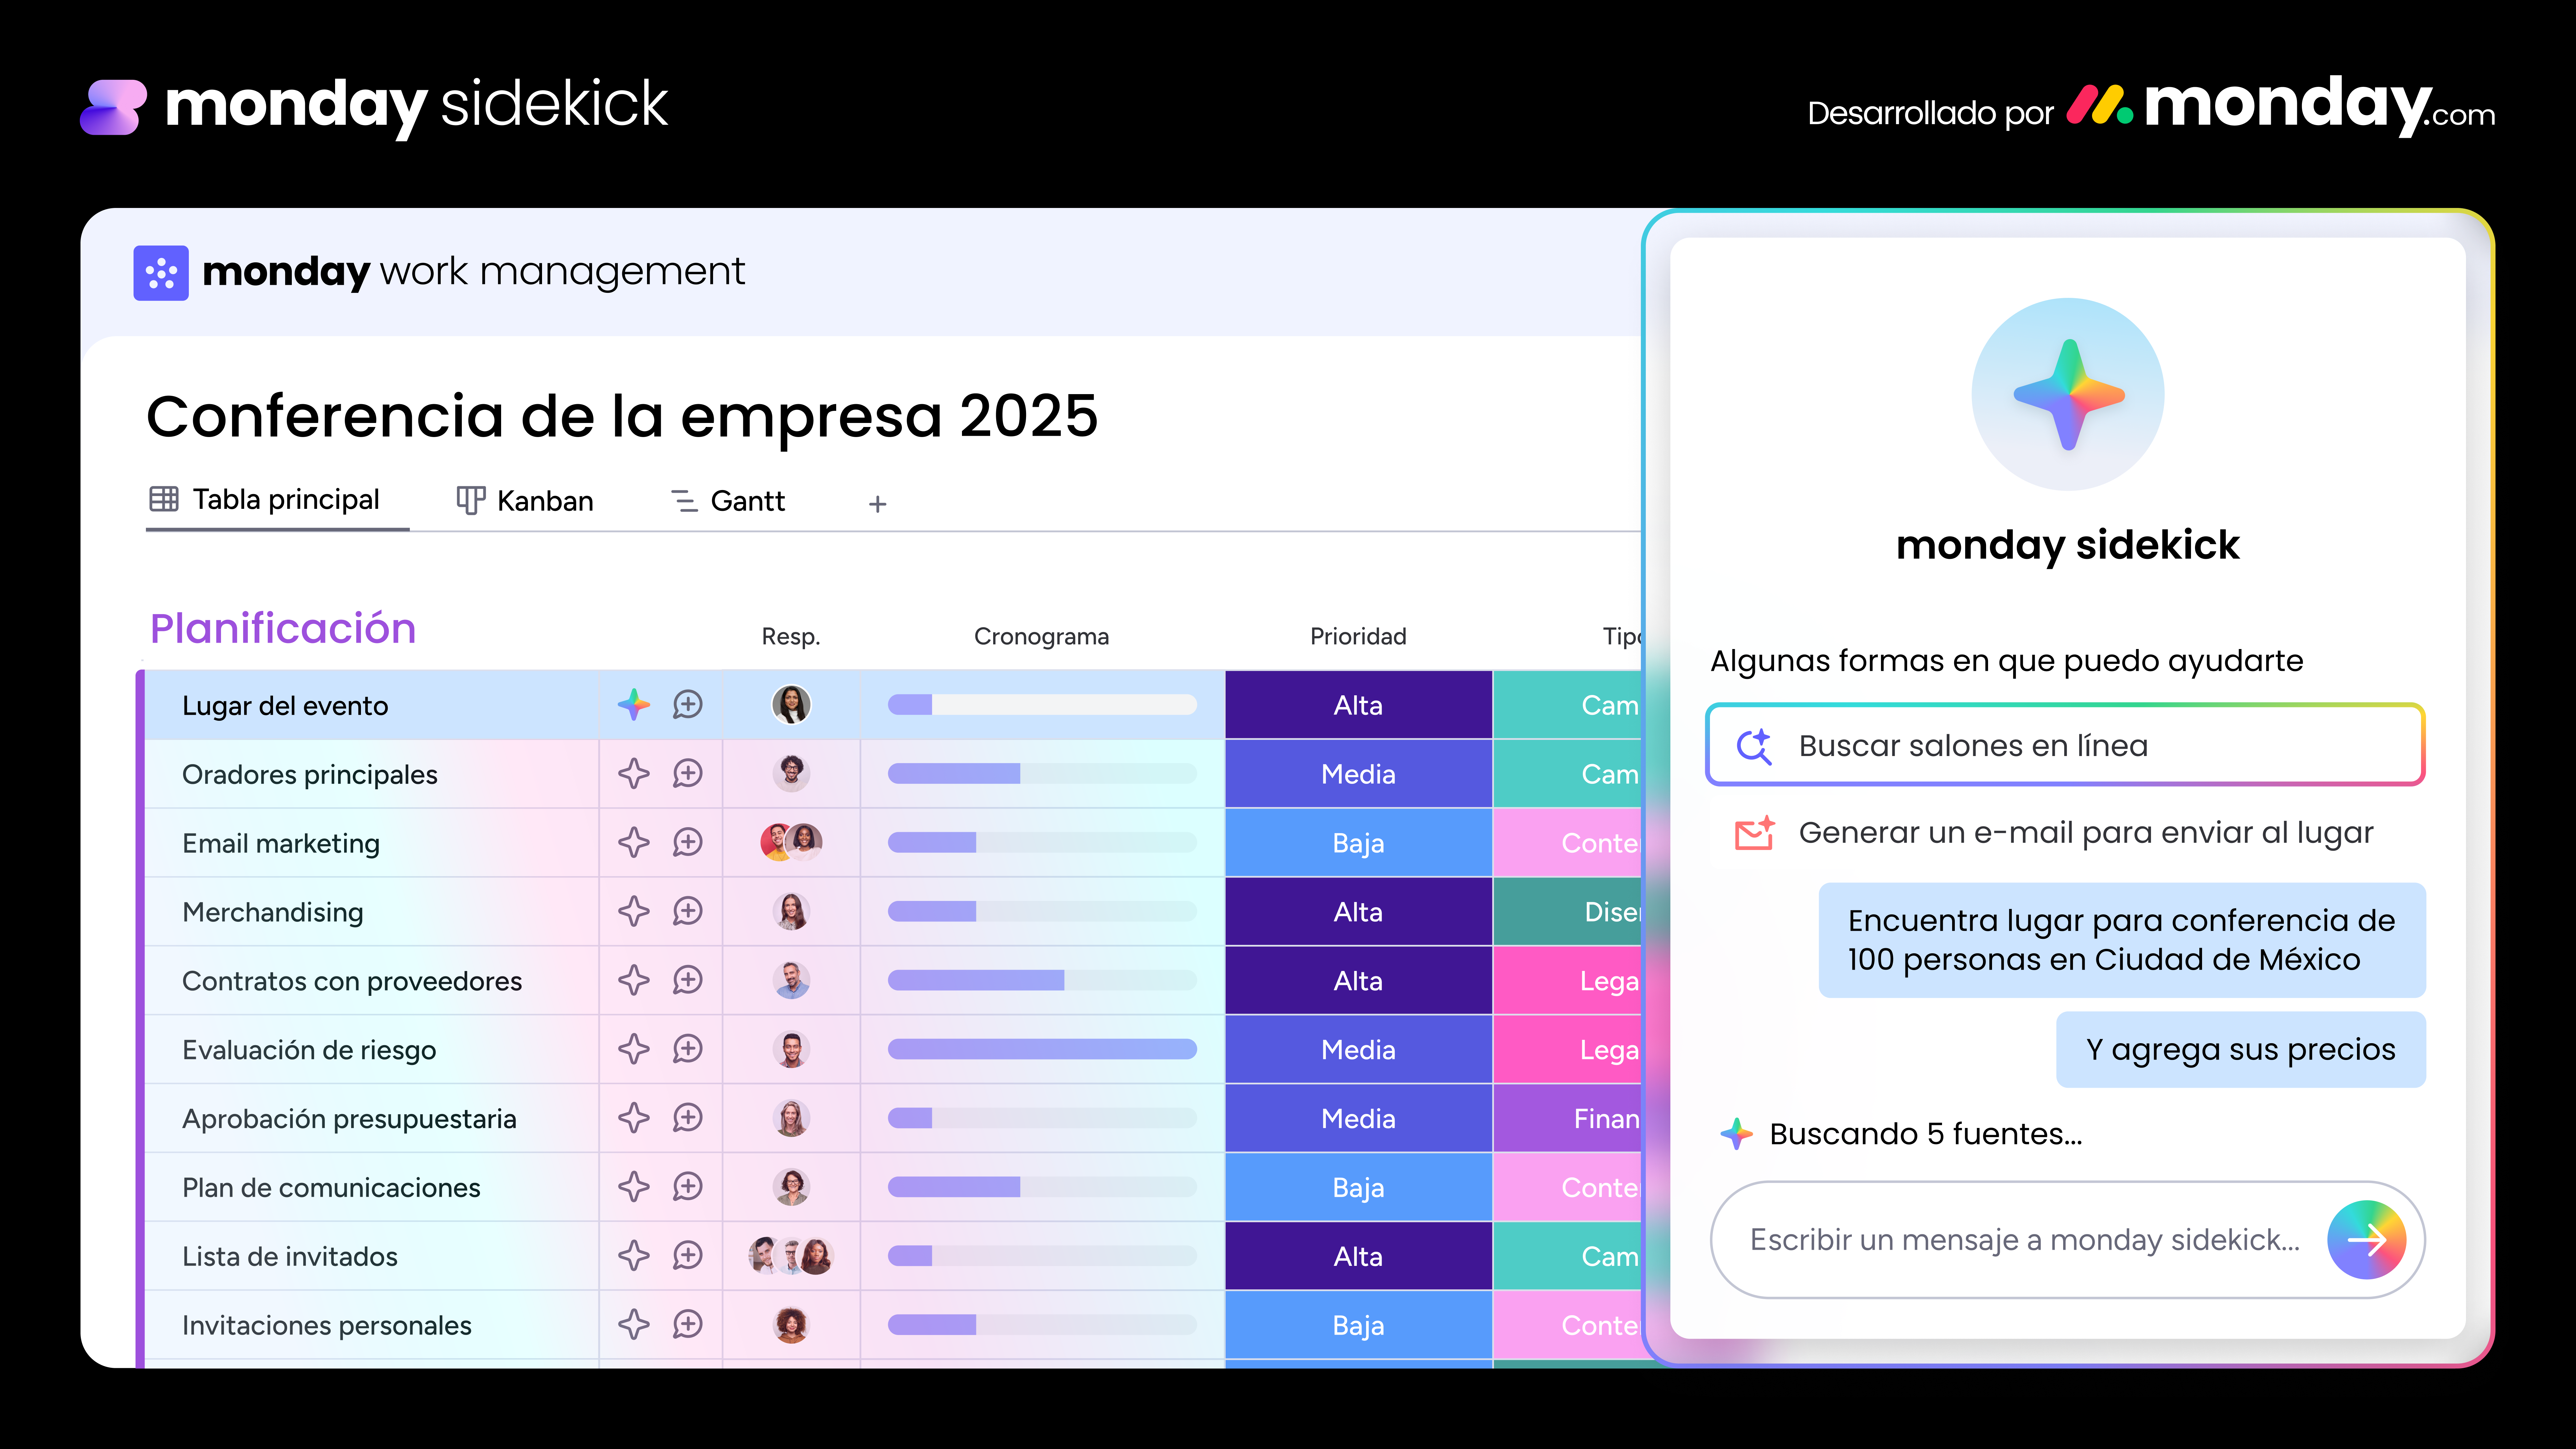Click the sidekick sparkle icon for Lugar del evento
The width and height of the screenshot is (2576, 1449).
634,705
